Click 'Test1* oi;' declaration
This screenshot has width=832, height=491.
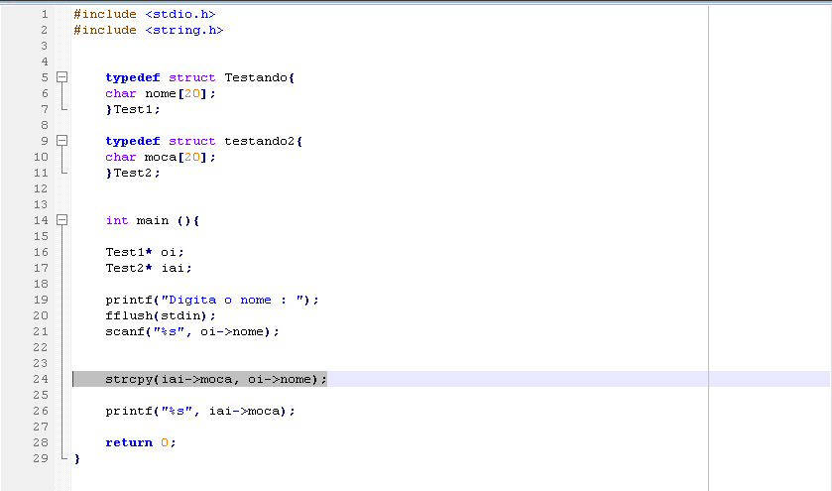(x=145, y=252)
